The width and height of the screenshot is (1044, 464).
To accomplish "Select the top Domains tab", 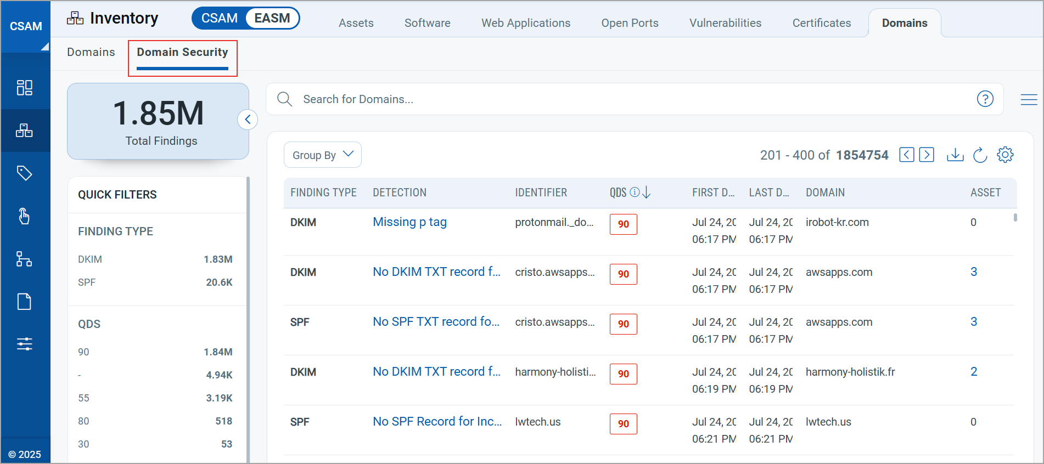I will 905,23.
